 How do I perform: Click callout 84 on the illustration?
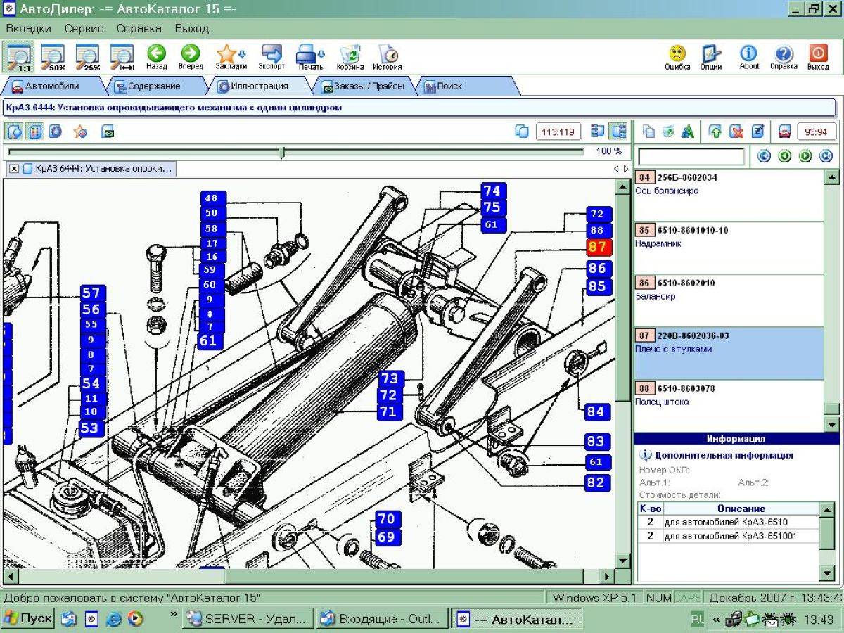click(596, 411)
